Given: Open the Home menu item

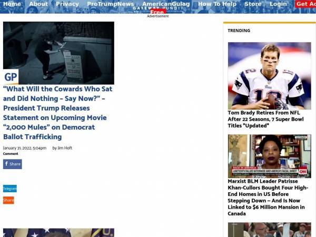Looking at the screenshot, I should point(12,4).
